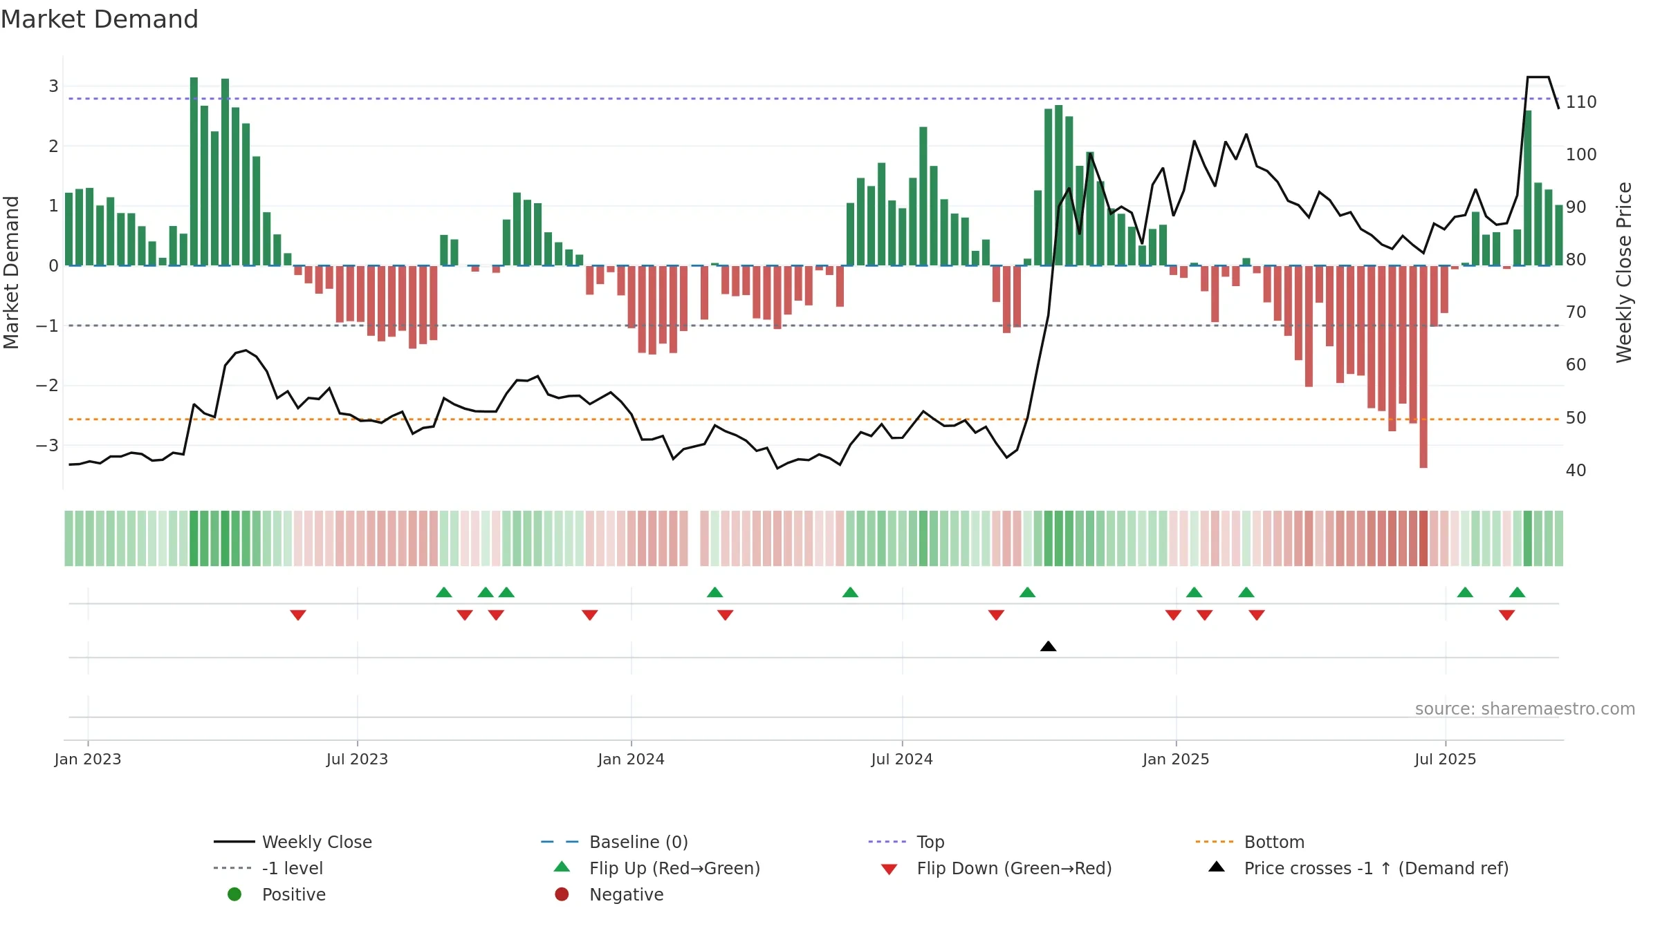Screen dimensions: 1660x933
Task: Click the deepest red bar near June 2025
Action: coord(1423,367)
